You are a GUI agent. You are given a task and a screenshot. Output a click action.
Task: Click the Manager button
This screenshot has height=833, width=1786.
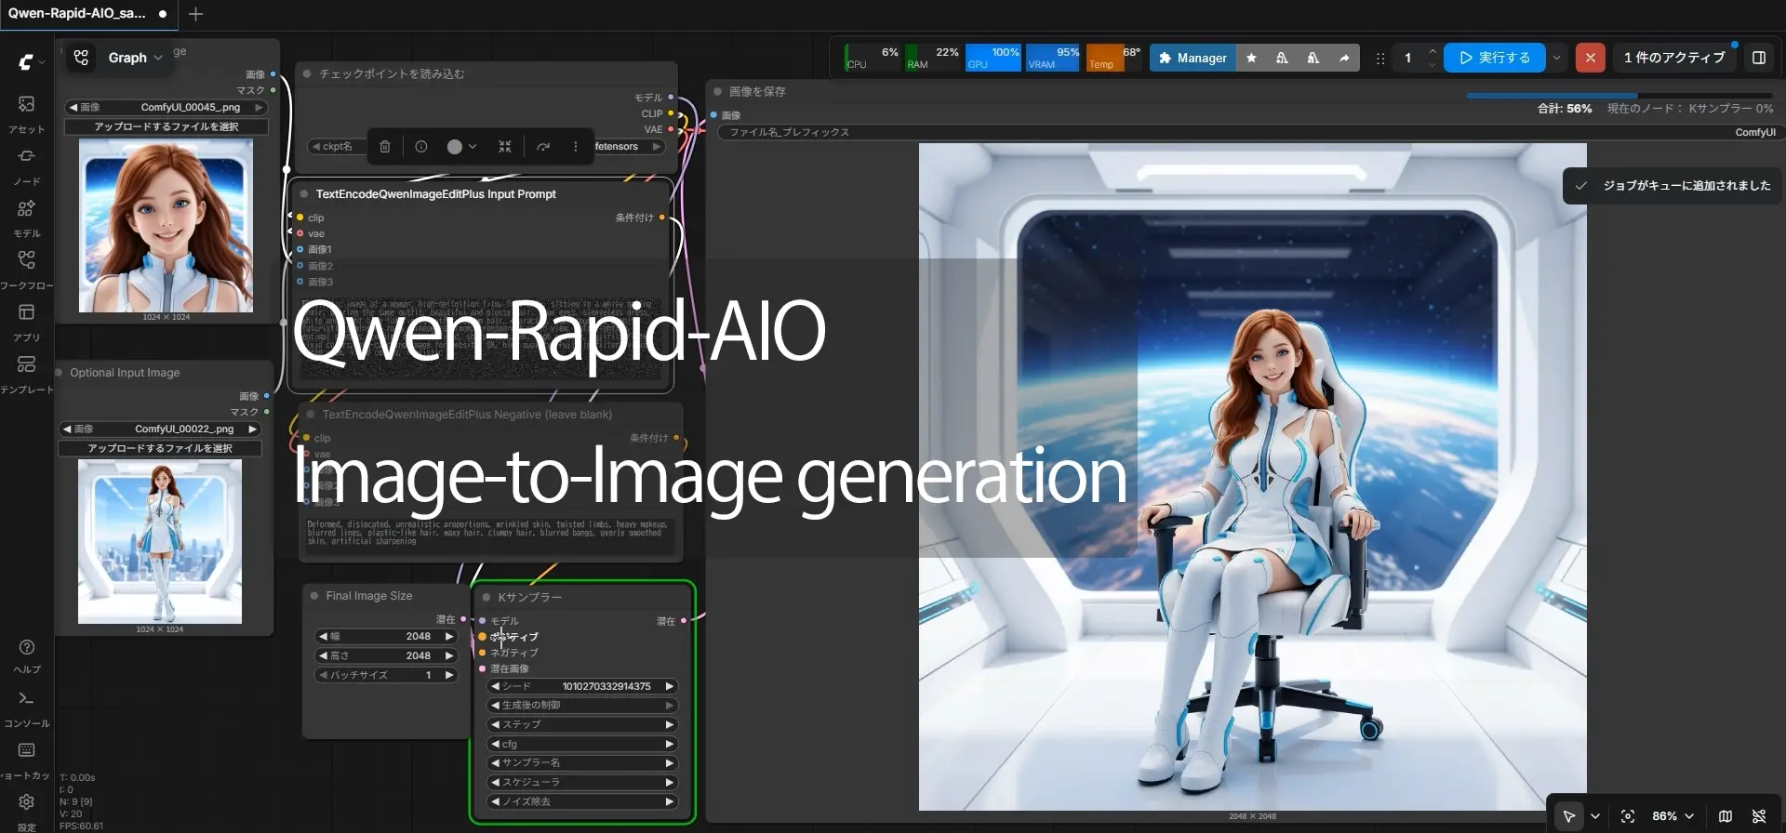[x=1193, y=58]
